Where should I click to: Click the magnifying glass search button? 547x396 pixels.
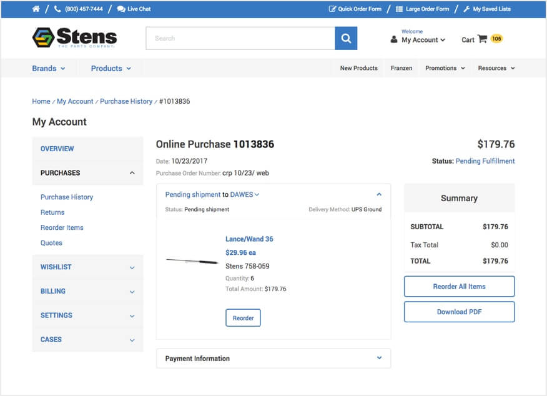point(346,38)
